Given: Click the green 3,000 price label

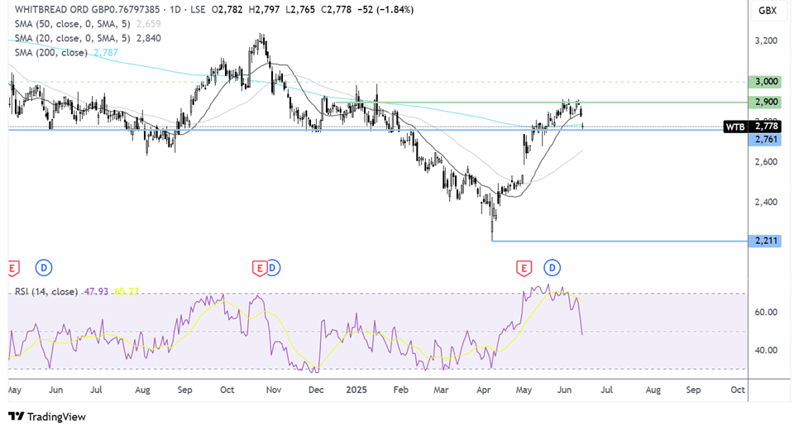Looking at the screenshot, I should [x=765, y=82].
